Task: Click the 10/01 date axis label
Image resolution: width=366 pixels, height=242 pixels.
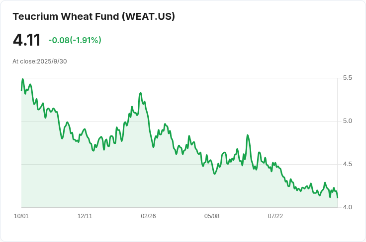Action: [21, 216]
